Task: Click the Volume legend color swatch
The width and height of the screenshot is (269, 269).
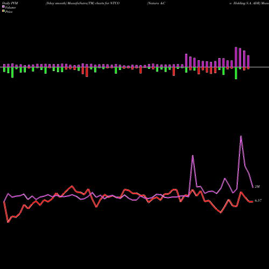Action: click(3, 6)
